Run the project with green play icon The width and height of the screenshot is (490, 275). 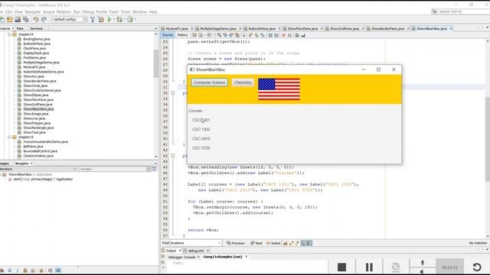point(109,19)
